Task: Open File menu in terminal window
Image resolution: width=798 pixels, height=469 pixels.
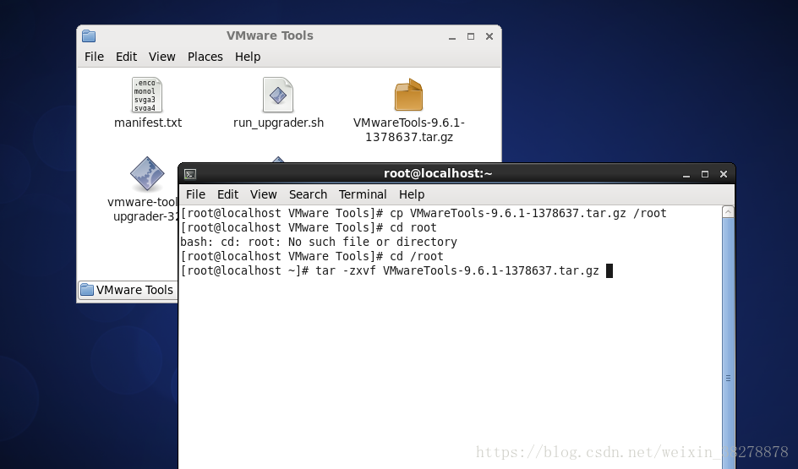Action: pyautogui.click(x=195, y=194)
